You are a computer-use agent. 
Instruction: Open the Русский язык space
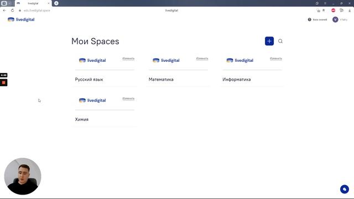click(x=89, y=80)
